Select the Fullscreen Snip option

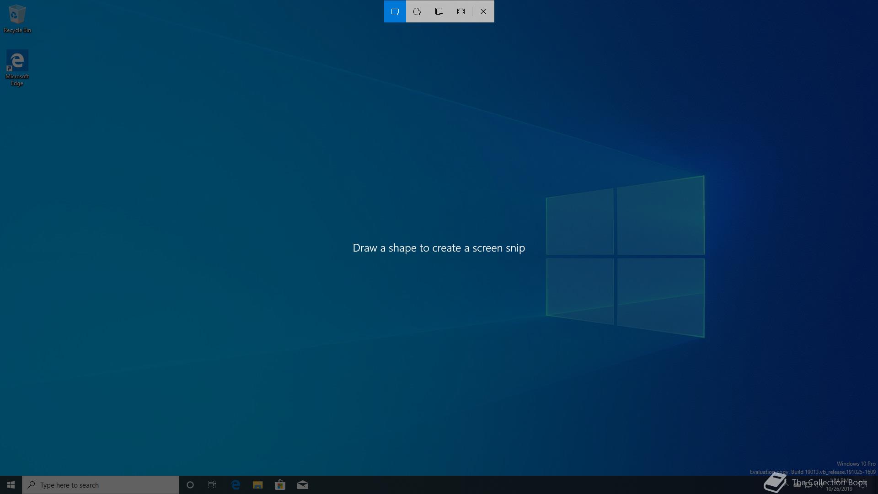point(461,11)
